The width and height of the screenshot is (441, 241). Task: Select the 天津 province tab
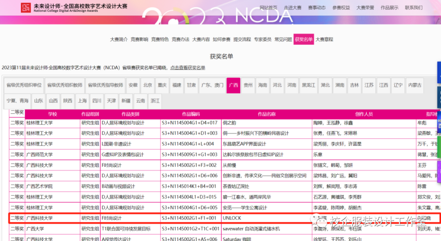tap(111, 101)
